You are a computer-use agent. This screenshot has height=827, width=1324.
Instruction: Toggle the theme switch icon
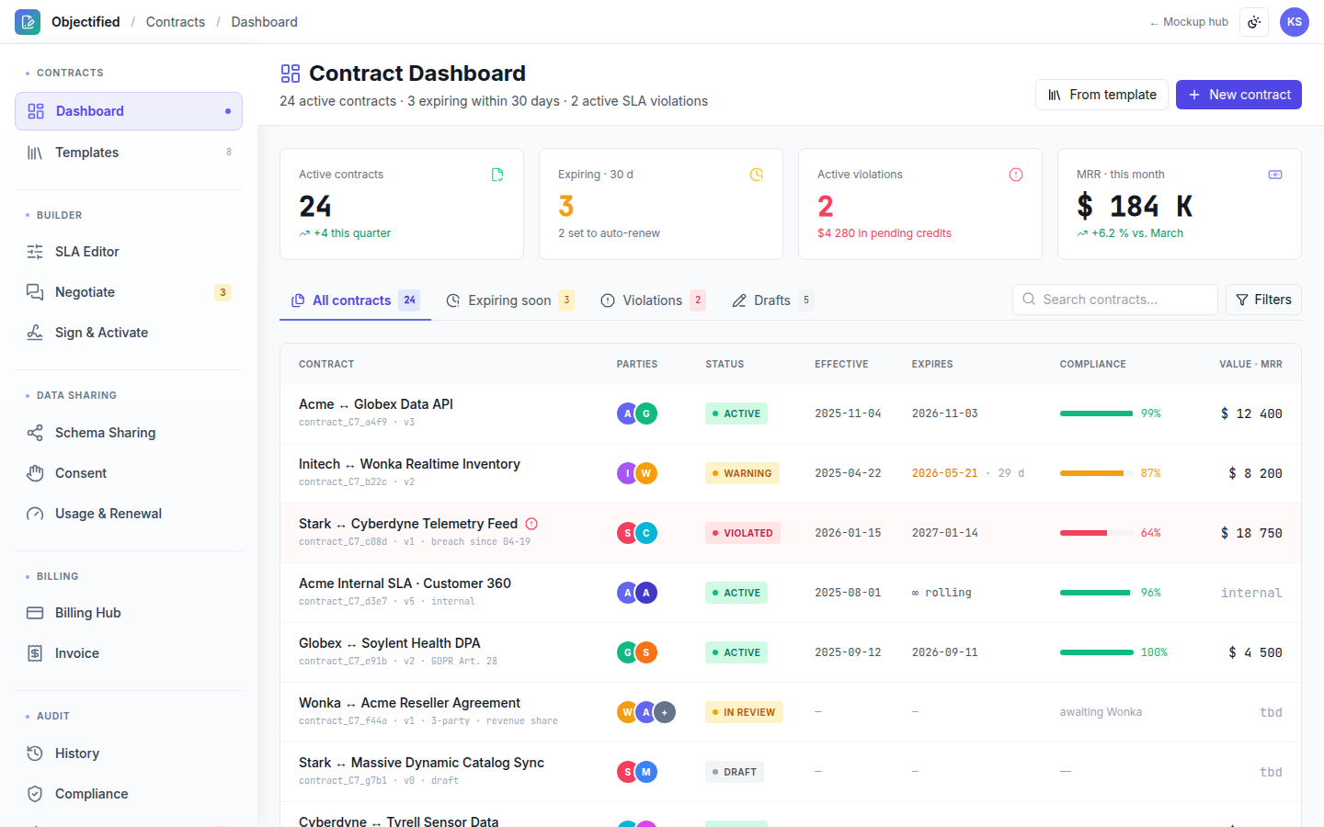tap(1254, 22)
